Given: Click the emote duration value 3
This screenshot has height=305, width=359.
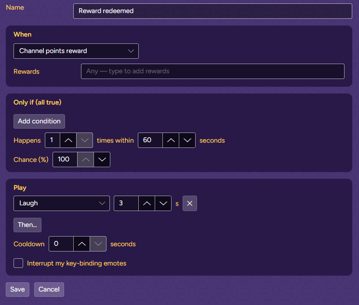Looking at the screenshot, I should coord(126,203).
